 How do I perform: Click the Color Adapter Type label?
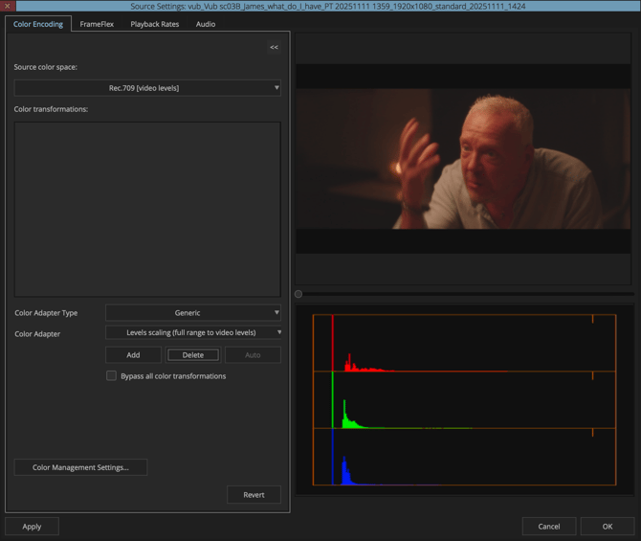[46, 313]
